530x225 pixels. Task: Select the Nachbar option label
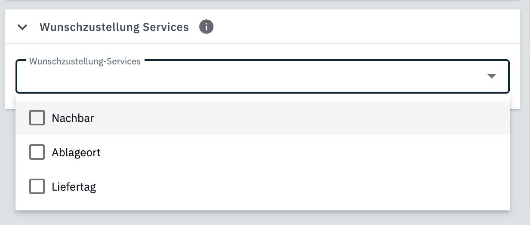click(73, 118)
